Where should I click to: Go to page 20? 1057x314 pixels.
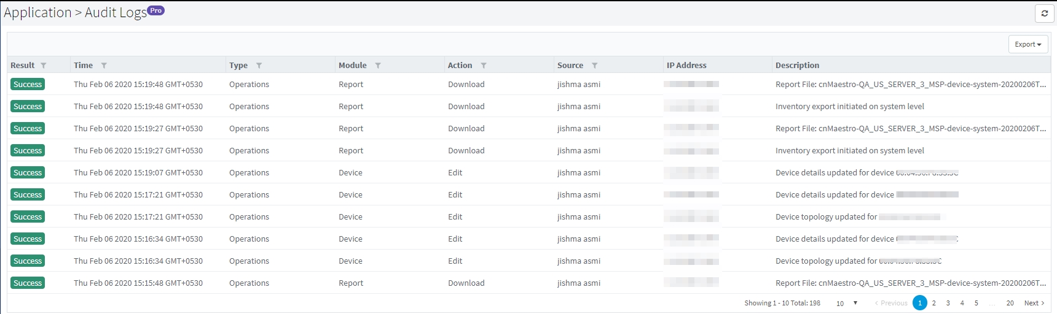coord(1010,303)
